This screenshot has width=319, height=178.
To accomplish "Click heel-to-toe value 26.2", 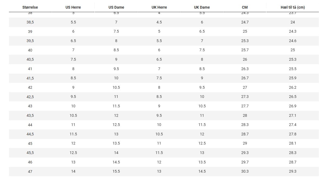I will (293, 87).
